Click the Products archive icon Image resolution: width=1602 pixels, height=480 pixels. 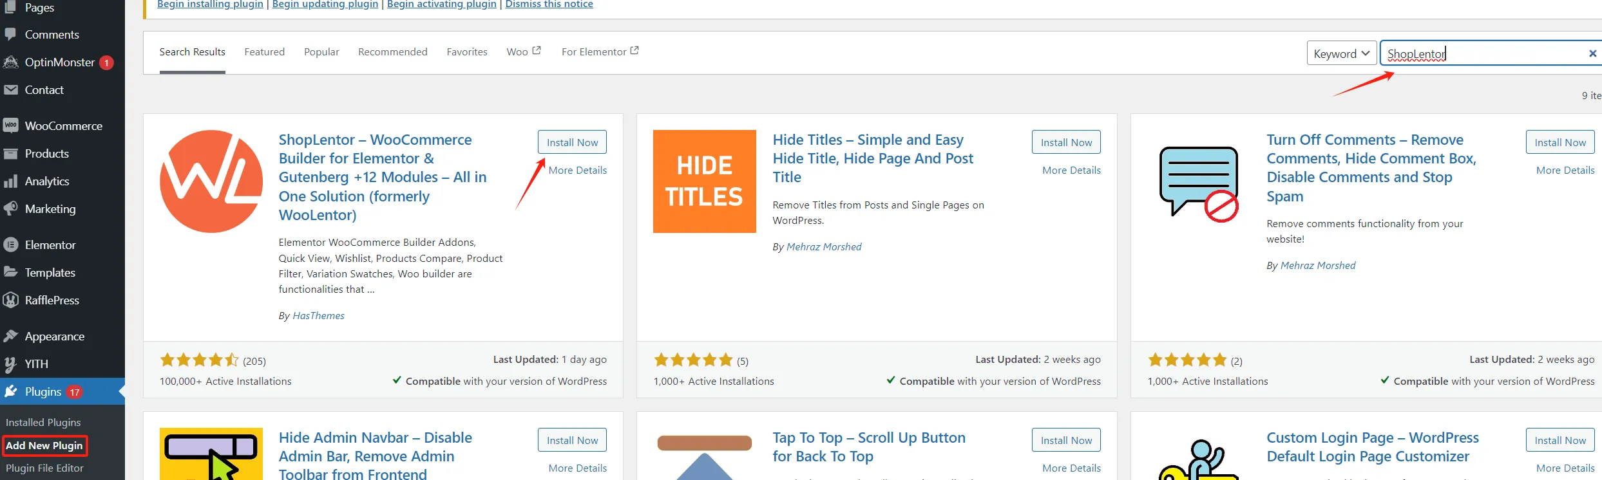10,154
